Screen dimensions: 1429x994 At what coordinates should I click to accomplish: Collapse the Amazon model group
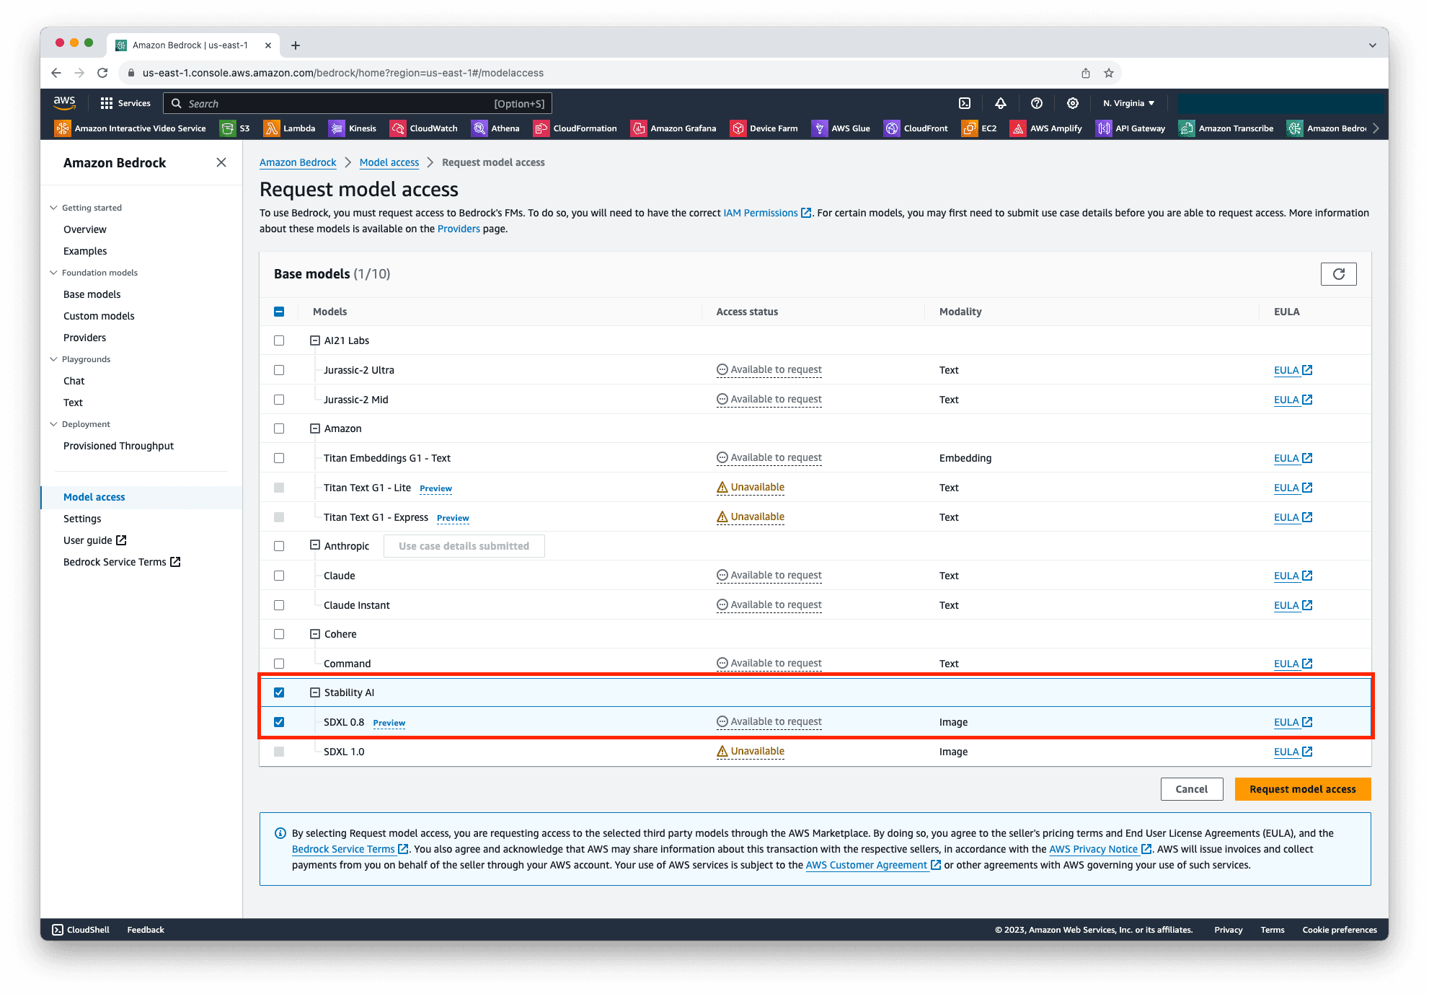point(315,428)
